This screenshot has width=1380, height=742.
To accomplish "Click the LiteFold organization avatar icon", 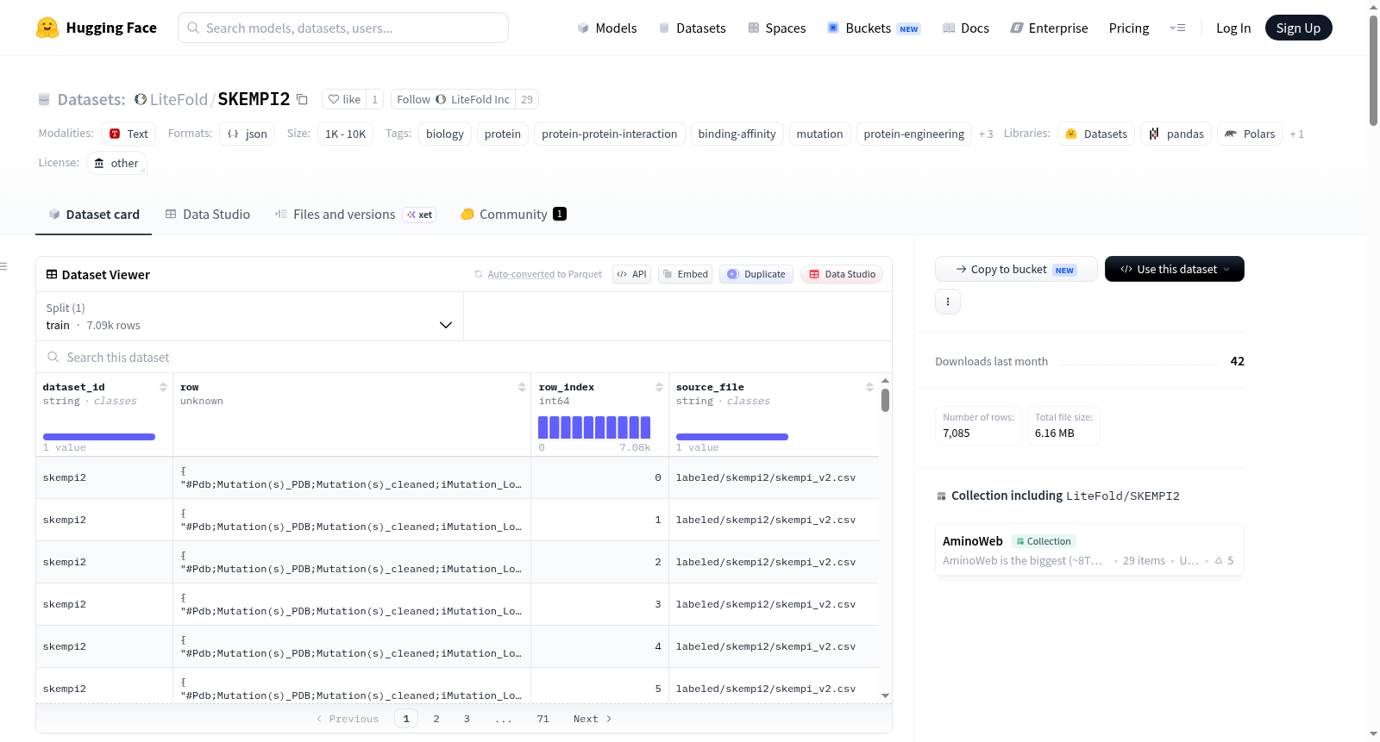I will tap(141, 99).
